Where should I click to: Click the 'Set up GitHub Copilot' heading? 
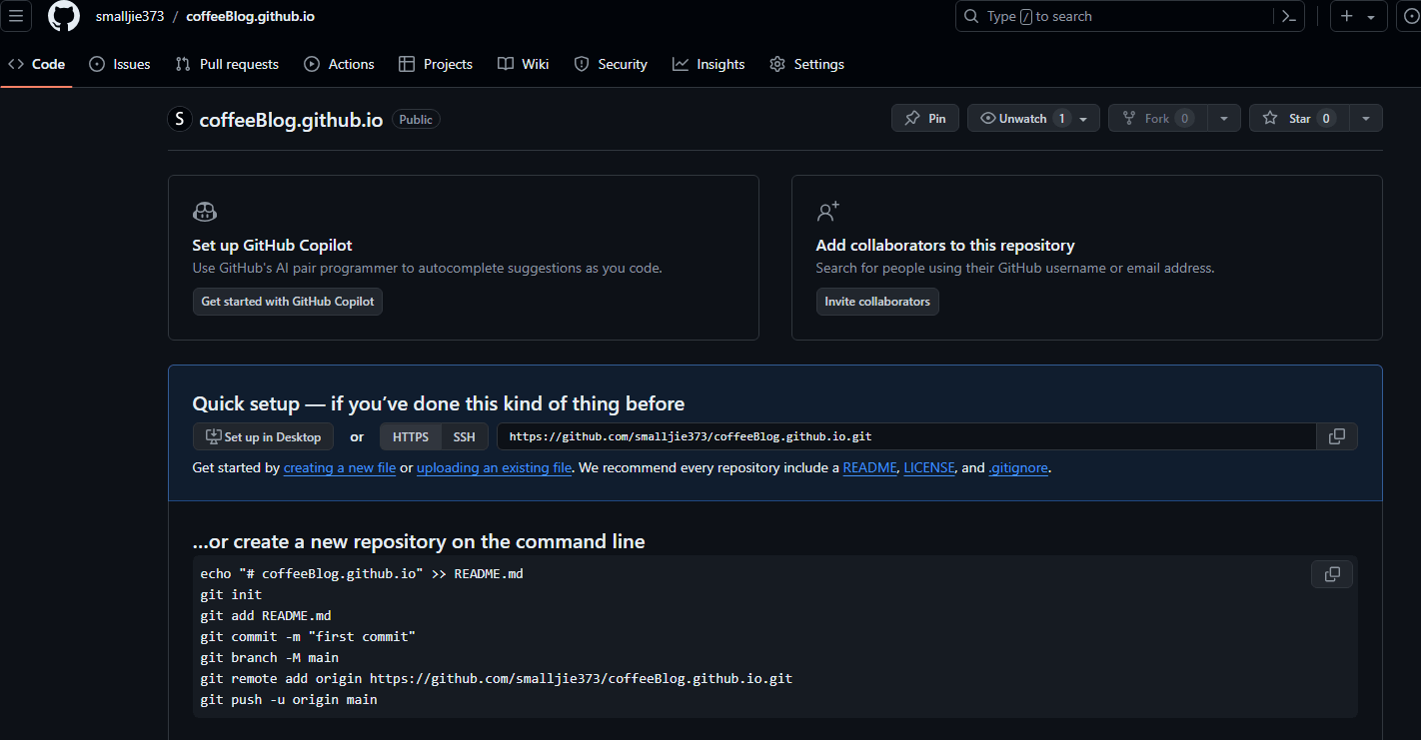[x=272, y=246]
